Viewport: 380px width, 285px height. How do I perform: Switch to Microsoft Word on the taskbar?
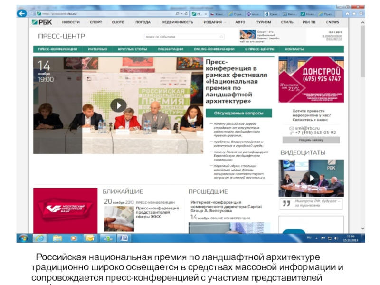coord(123,238)
